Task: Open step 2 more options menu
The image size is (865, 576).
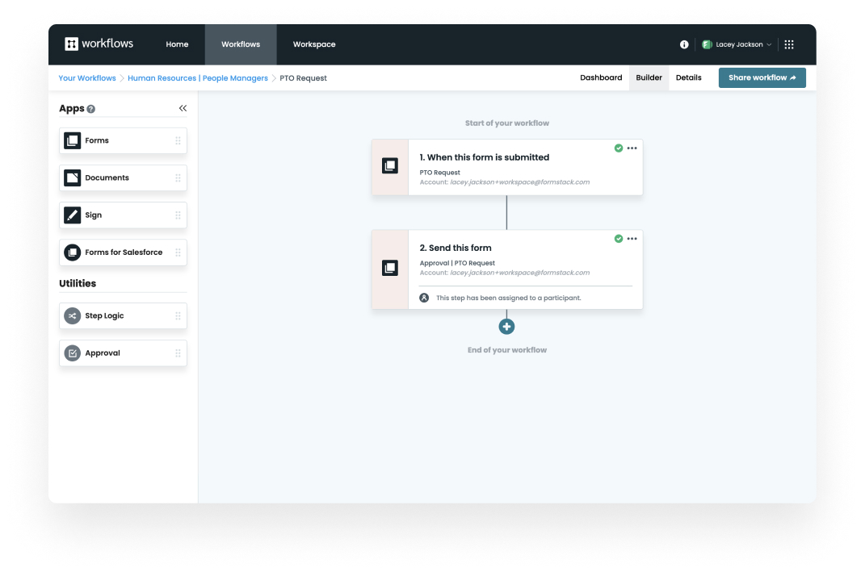Action: click(632, 239)
